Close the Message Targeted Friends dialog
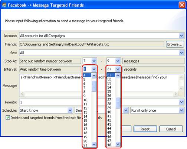The image size is (187, 149). point(182,5)
